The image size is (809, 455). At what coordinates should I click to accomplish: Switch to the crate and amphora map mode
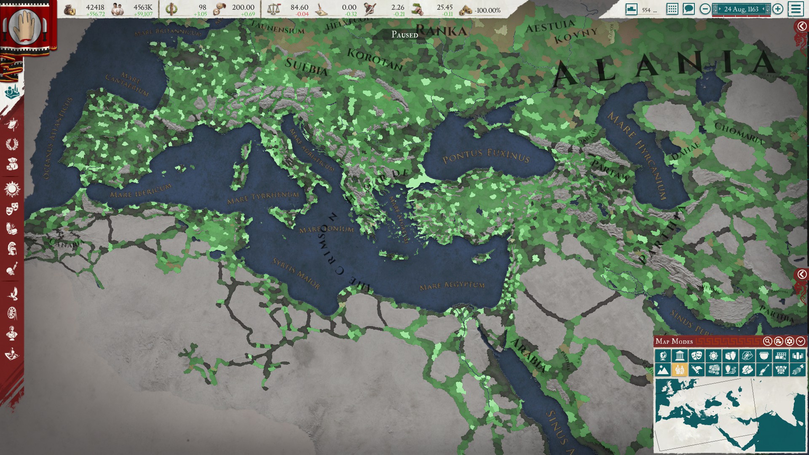[730, 356]
